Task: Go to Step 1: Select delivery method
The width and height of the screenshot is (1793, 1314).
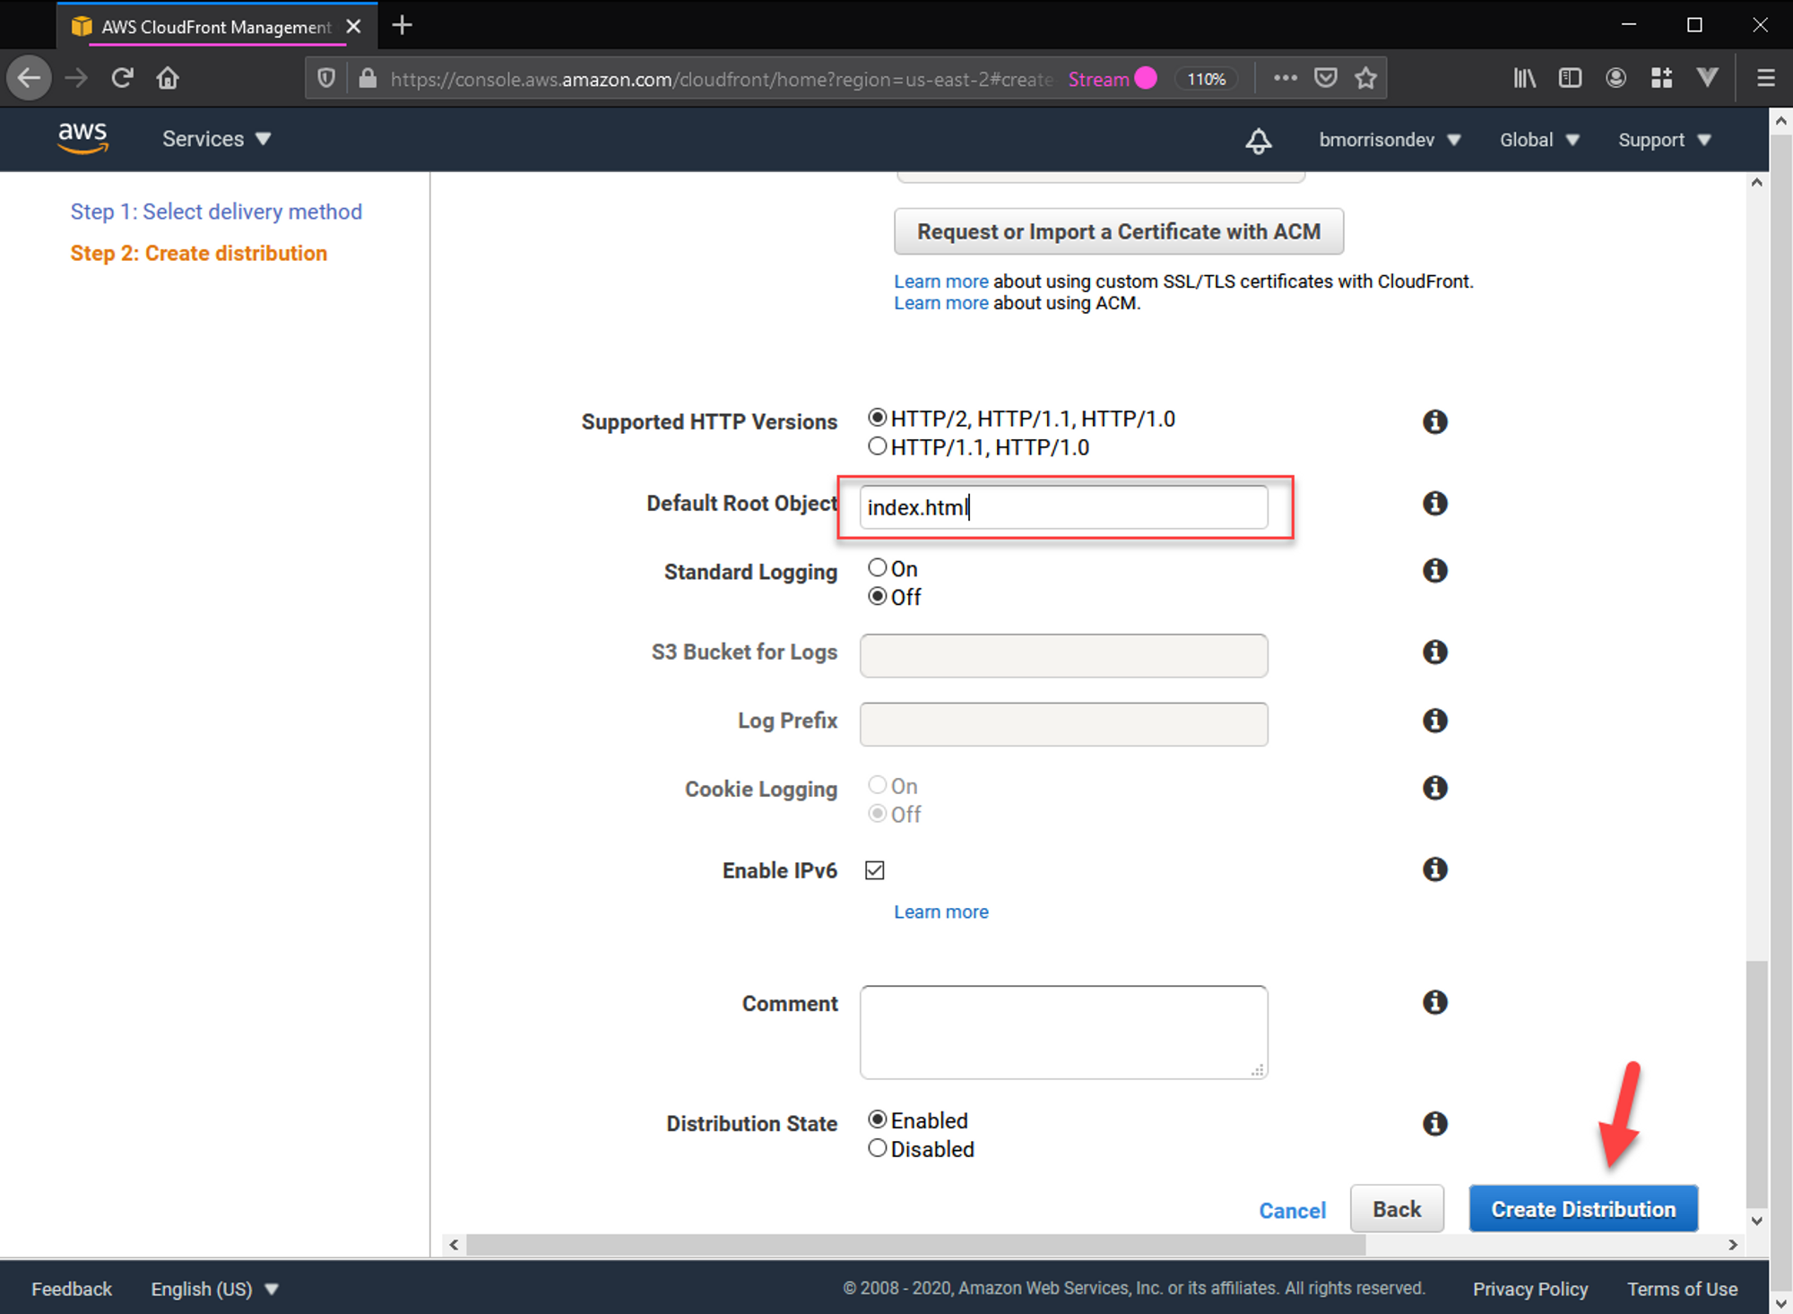Action: click(x=216, y=212)
